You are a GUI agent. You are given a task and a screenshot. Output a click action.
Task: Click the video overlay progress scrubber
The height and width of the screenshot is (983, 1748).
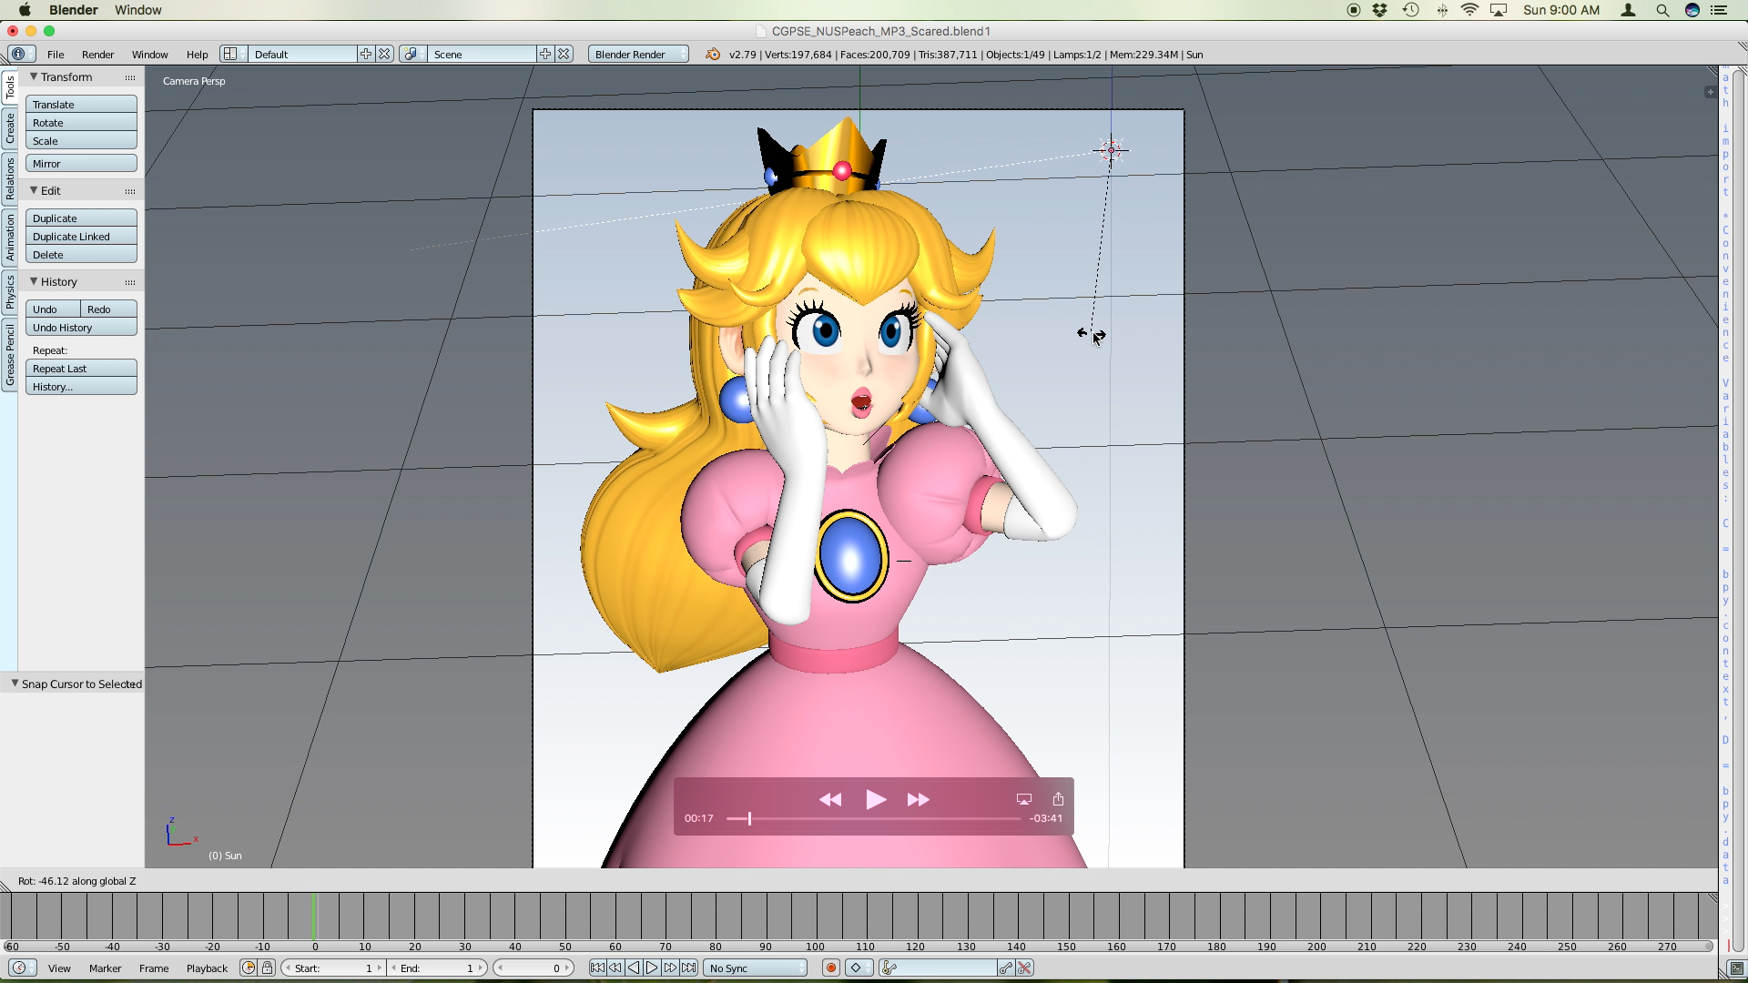(x=749, y=818)
